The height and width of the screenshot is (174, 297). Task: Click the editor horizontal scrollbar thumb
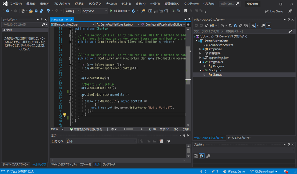(x=129, y=130)
